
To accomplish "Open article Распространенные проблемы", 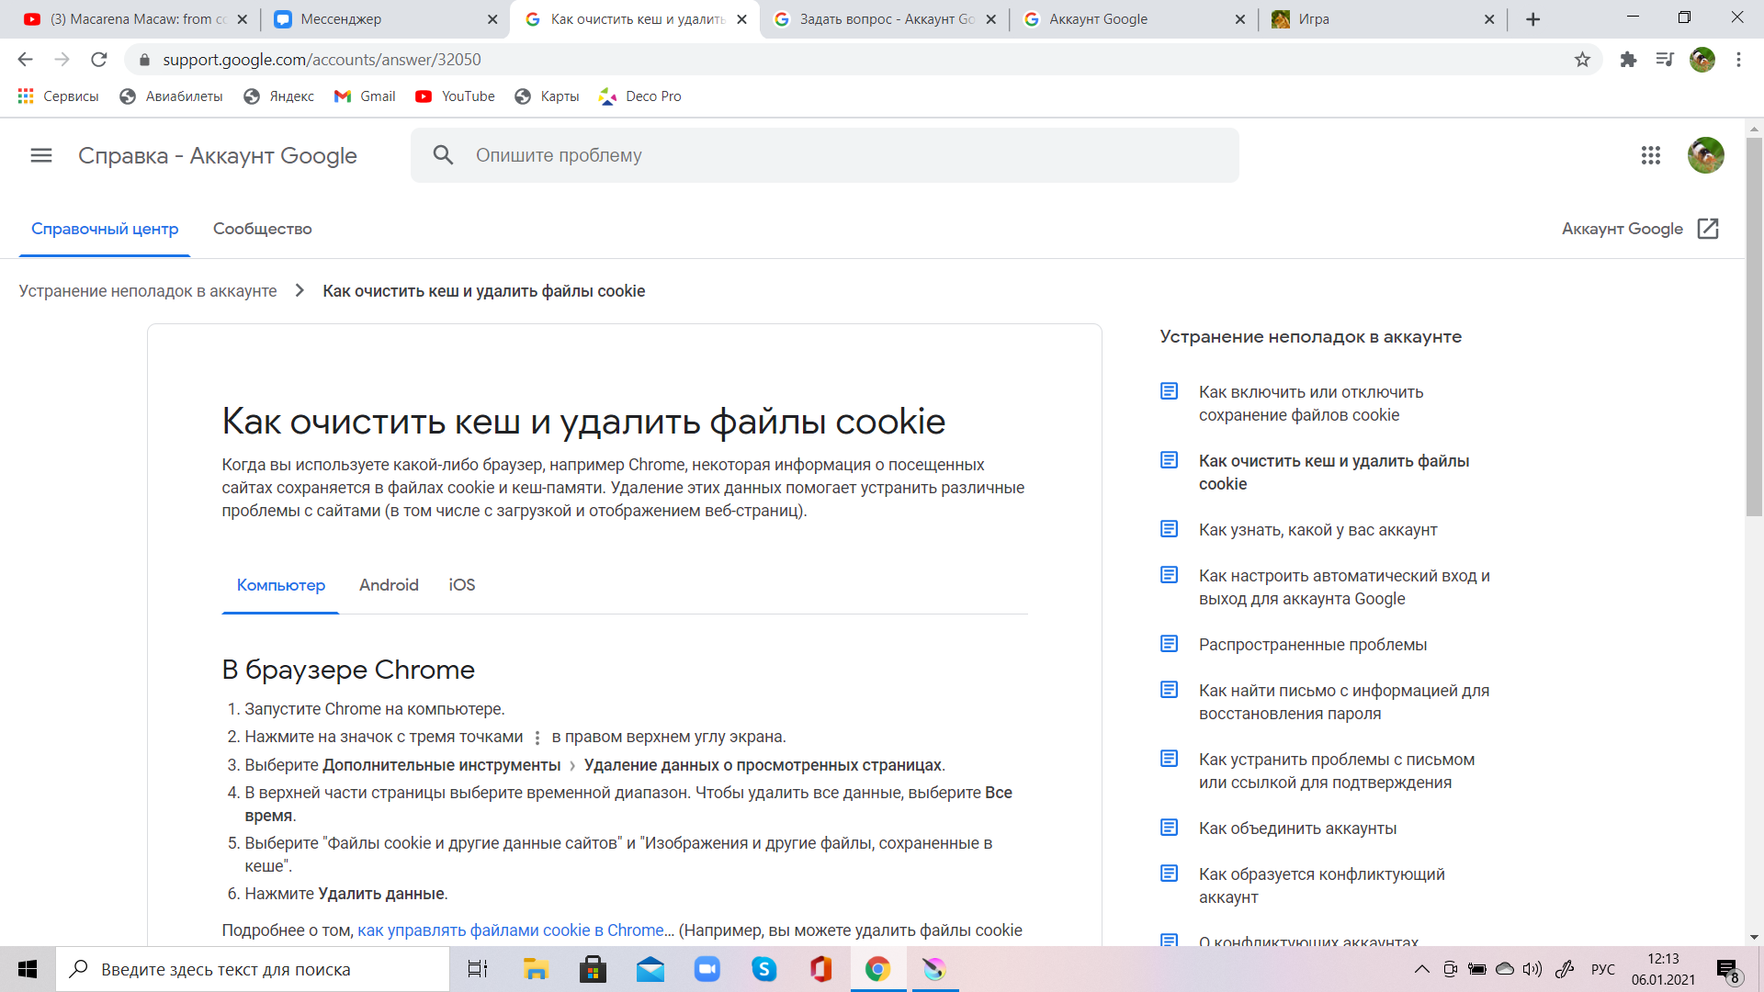I will (1312, 645).
